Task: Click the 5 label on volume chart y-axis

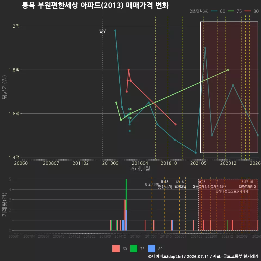Action: click(10, 179)
